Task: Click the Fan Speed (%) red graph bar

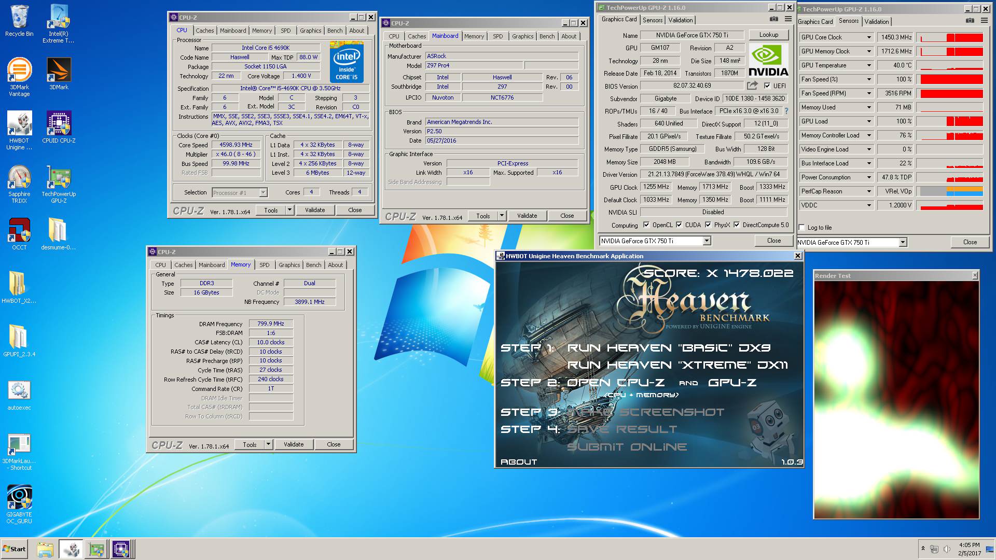Action: pyautogui.click(x=949, y=79)
